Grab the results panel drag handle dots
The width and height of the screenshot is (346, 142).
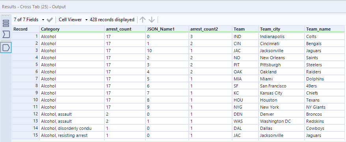6,16
